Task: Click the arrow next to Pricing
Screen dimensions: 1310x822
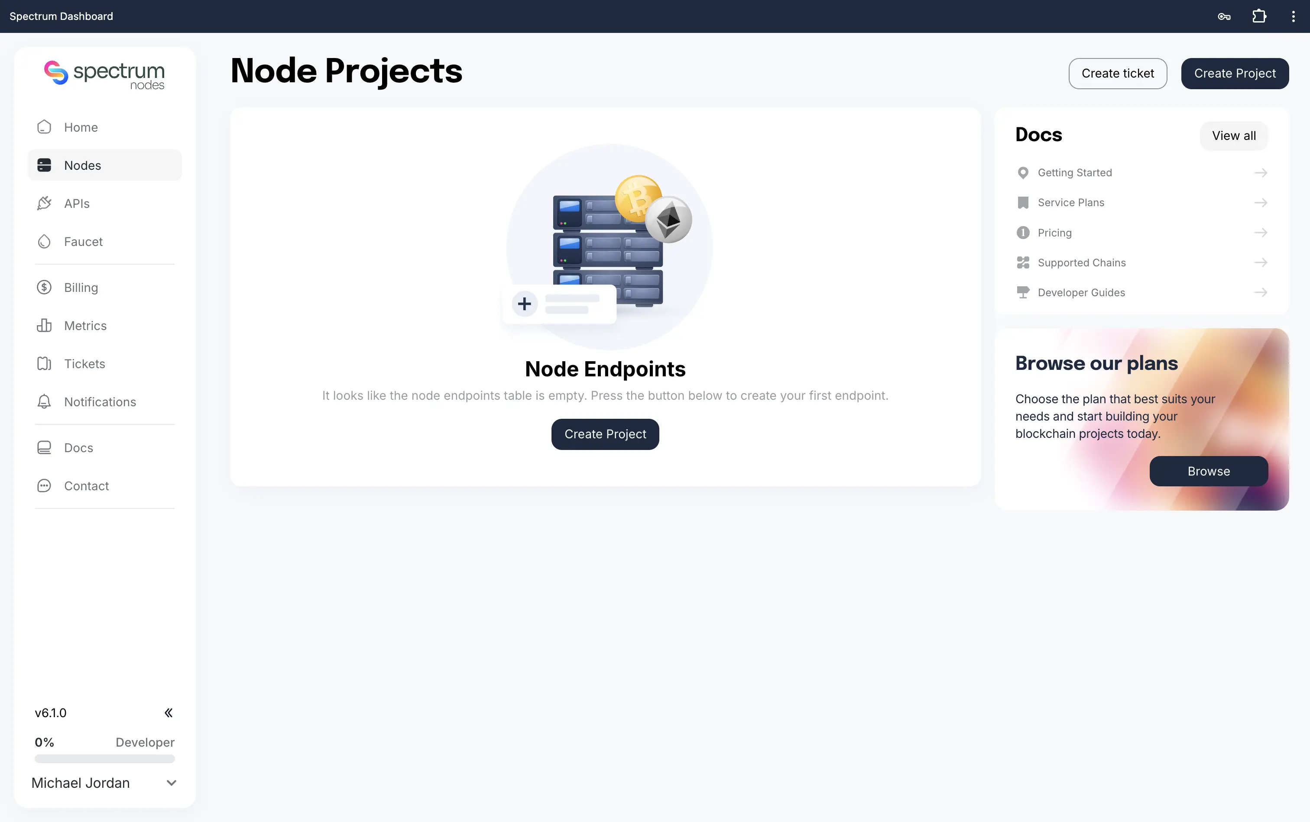Action: [1261, 232]
